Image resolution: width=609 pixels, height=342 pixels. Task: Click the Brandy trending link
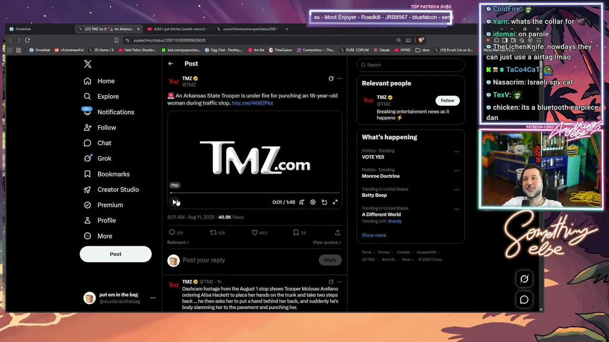pyautogui.click(x=395, y=221)
